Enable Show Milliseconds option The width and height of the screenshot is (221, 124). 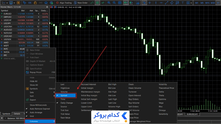tap(38, 105)
